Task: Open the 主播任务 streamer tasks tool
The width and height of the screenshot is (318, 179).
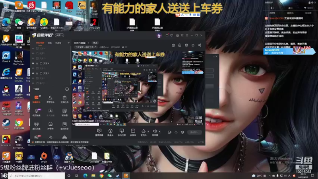Action: coord(64,99)
